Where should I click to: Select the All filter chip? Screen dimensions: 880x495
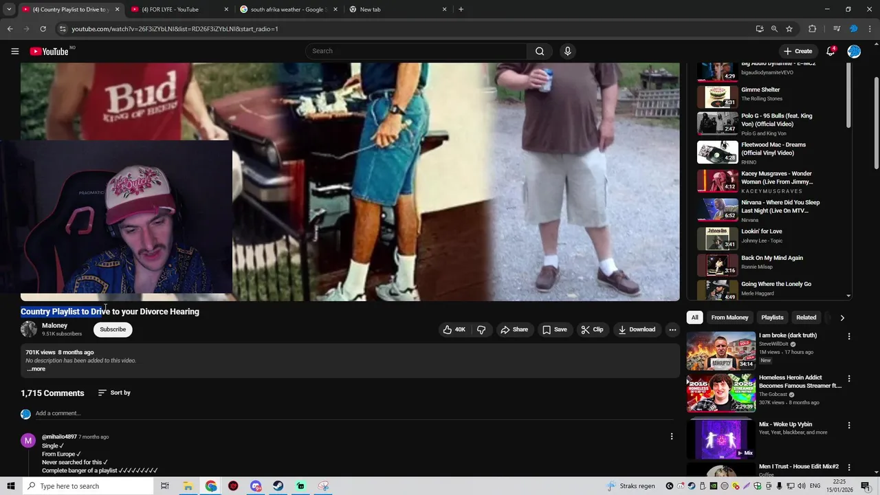pos(694,318)
